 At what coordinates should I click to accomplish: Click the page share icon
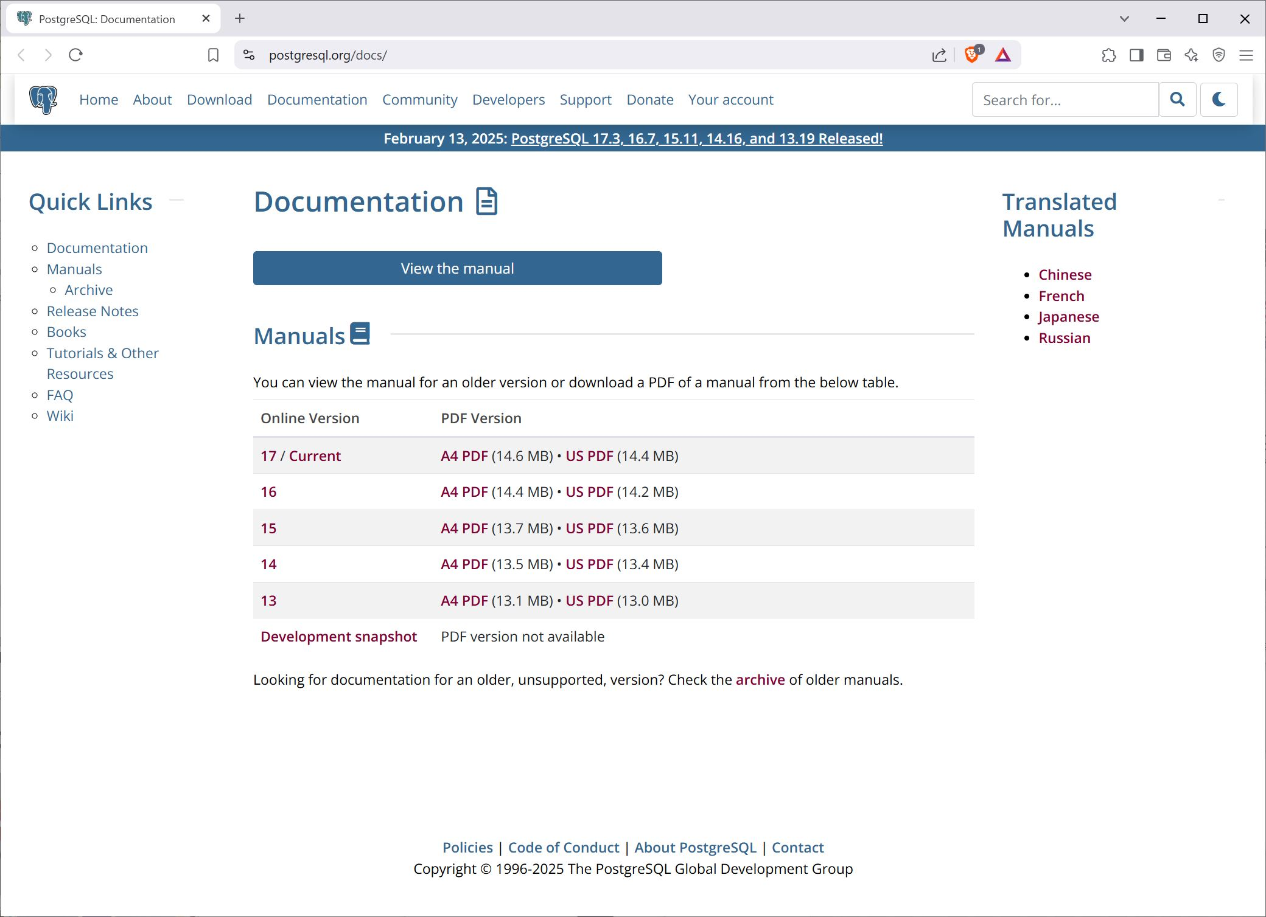(x=939, y=55)
